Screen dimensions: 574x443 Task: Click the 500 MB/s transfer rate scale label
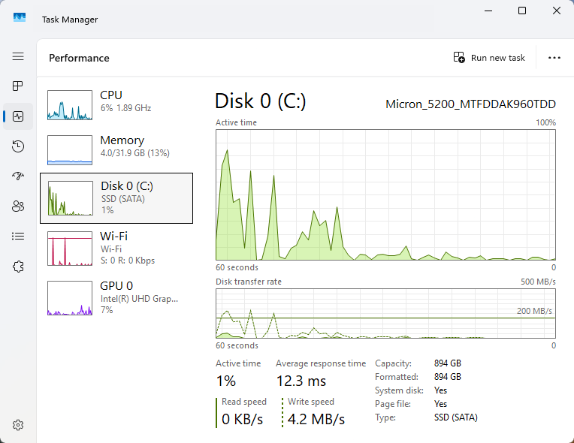(538, 282)
